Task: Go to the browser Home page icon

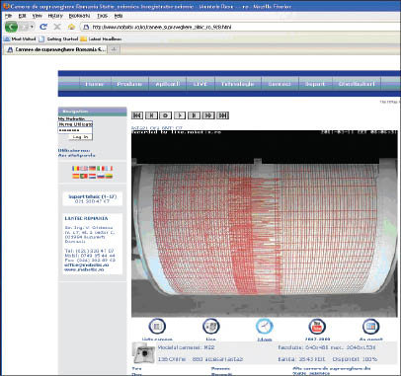Action: (71, 27)
